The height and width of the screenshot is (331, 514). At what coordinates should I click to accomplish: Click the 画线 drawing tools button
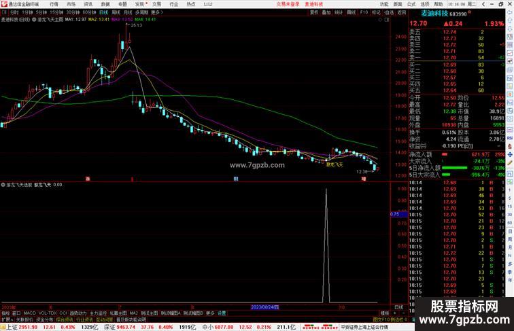click(x=351, y=12)
